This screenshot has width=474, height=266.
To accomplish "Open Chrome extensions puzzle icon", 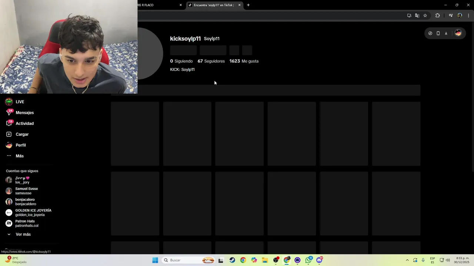I will 437,16.
